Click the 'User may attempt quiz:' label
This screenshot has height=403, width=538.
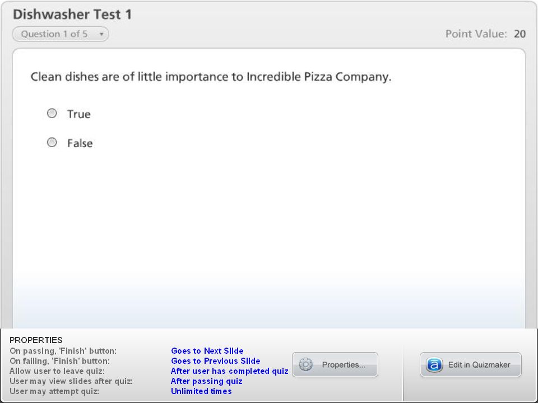(54, 391)
